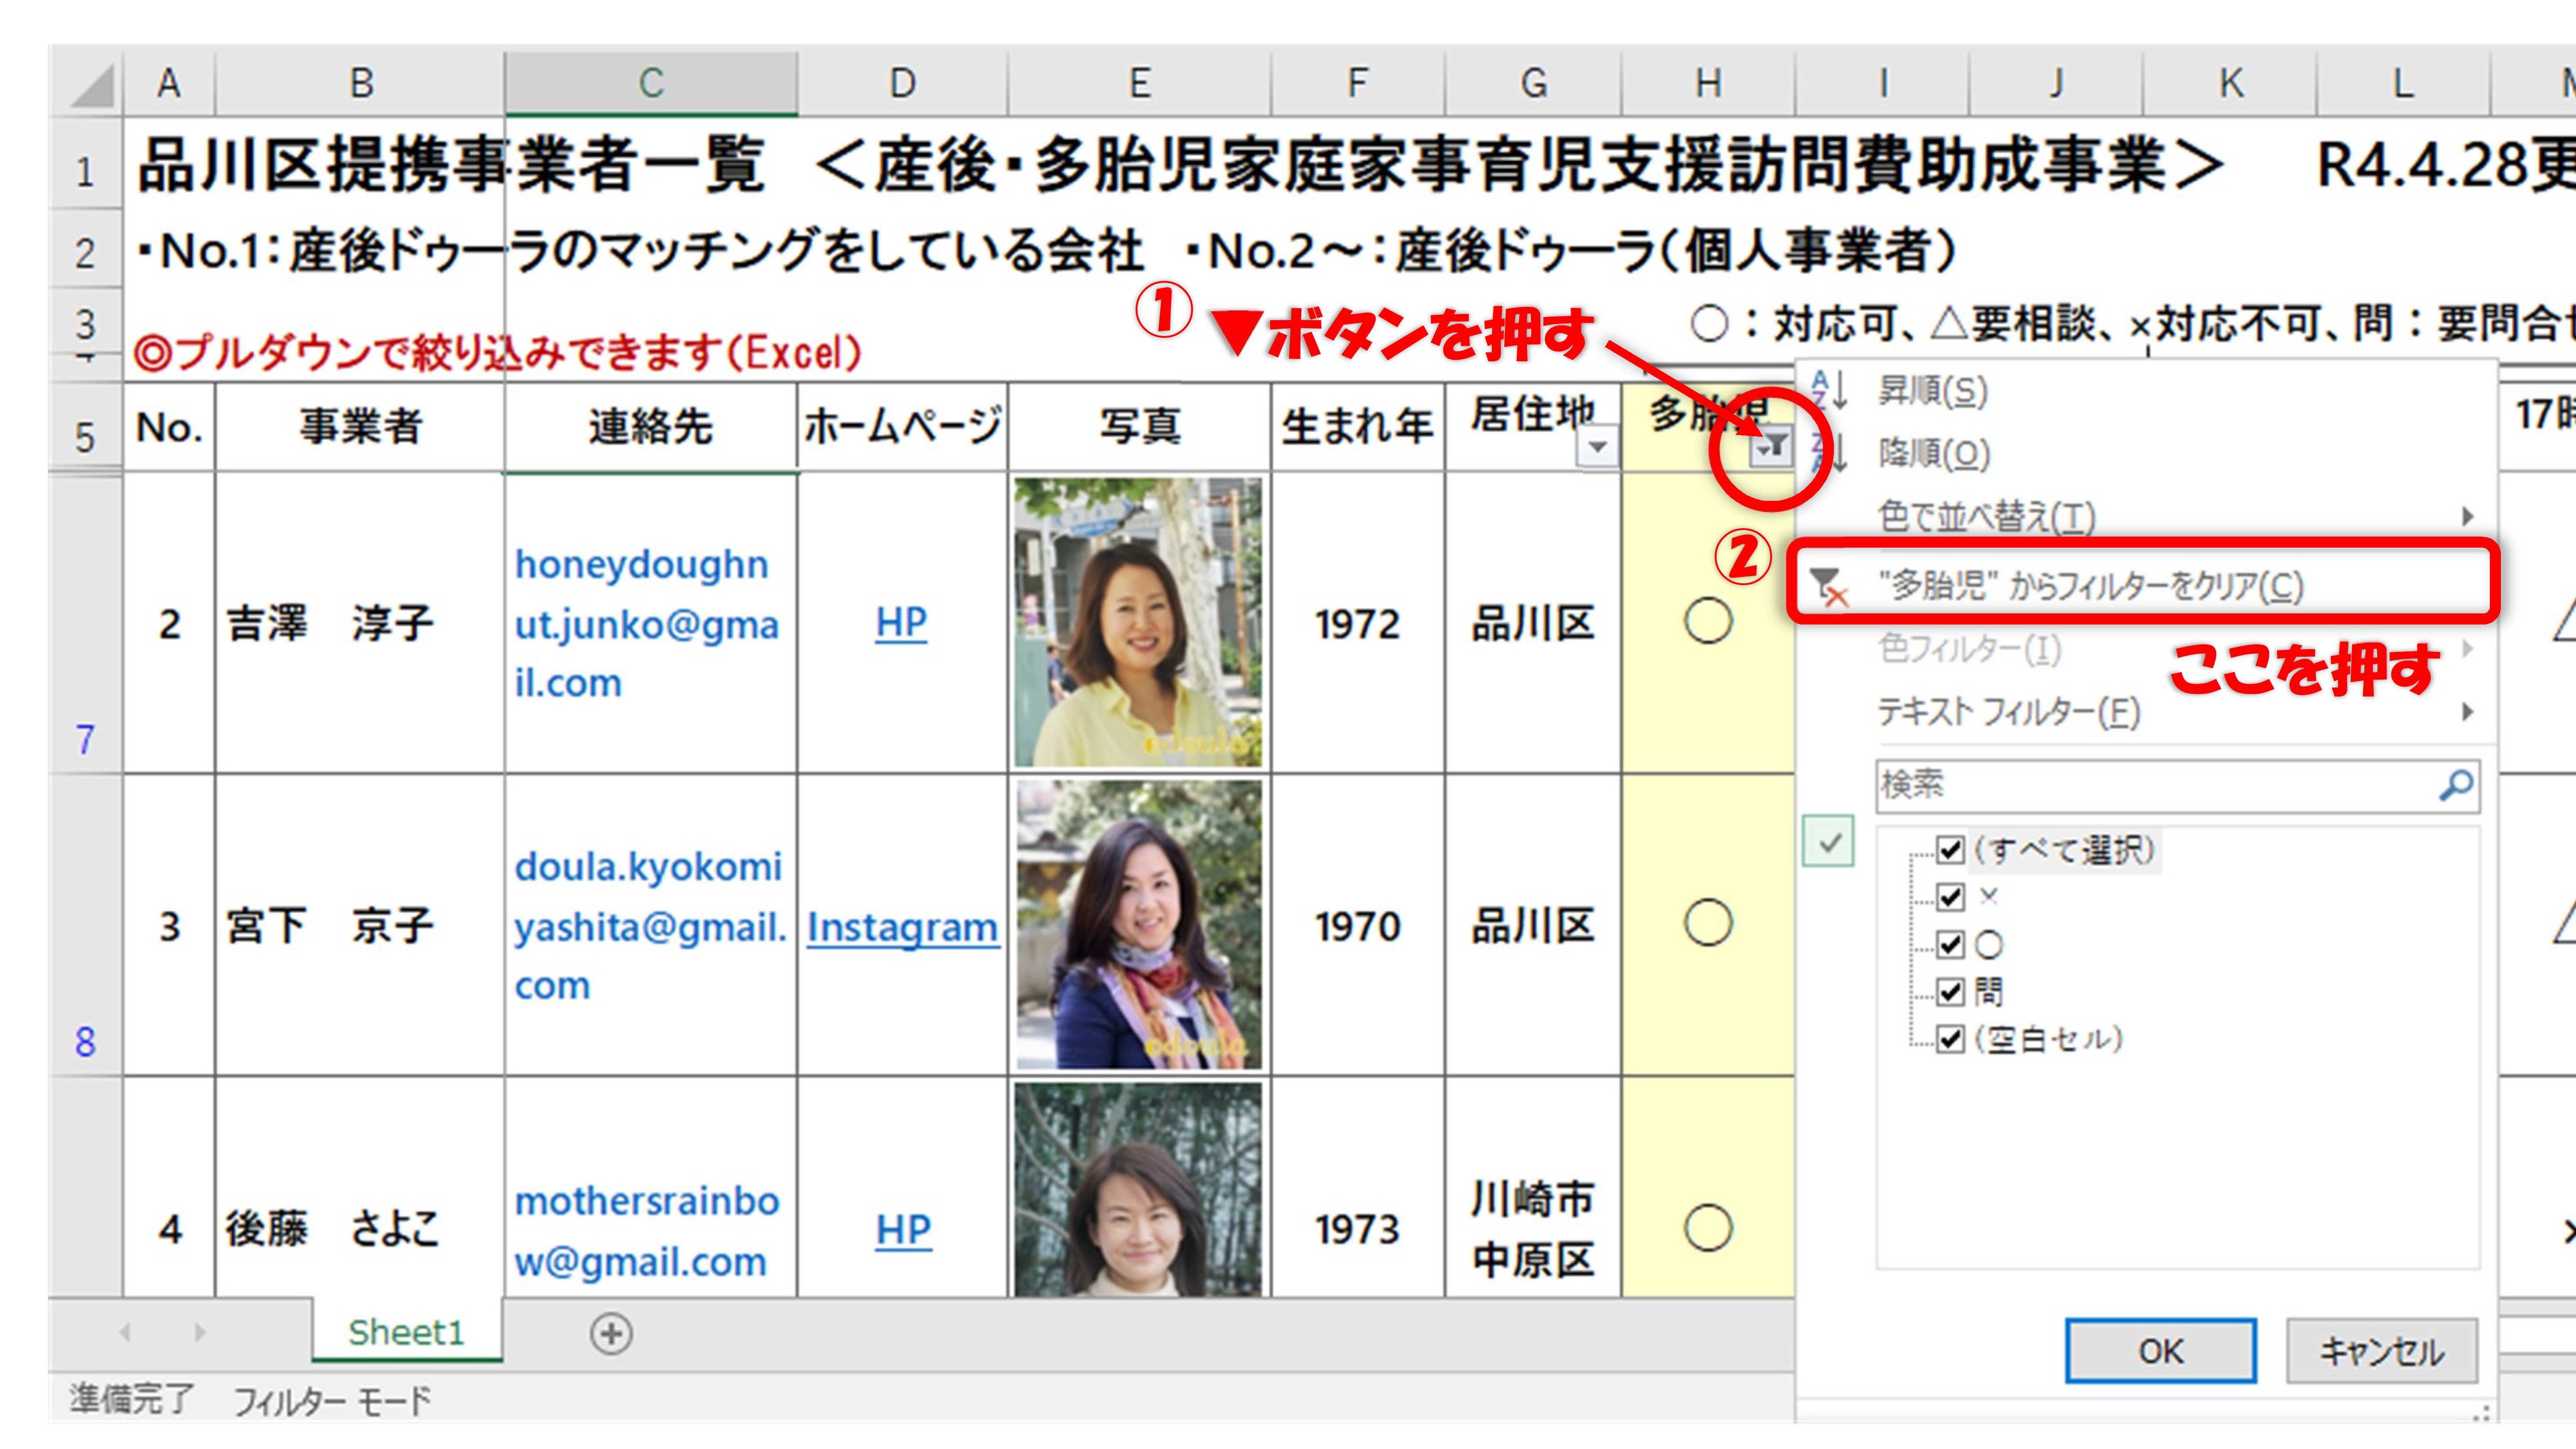Open the 居住地 filter dropdown arrow
The width and height of the screenshot is (2576, 1449).
(x=1598, y=447)
